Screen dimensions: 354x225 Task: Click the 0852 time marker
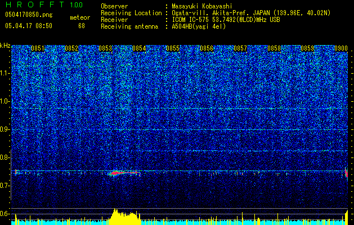71,48
